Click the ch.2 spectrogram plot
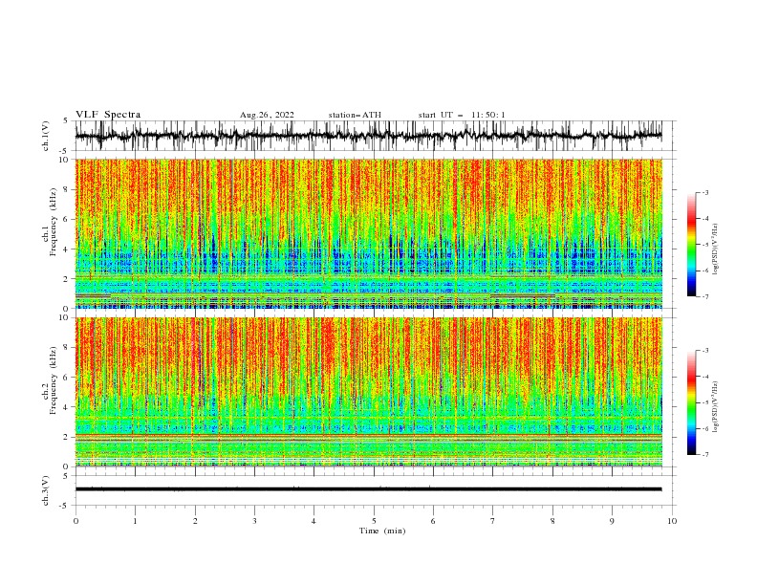Image resolution: width=757 pixels, height=585 pixels. (x=368, y=392)
